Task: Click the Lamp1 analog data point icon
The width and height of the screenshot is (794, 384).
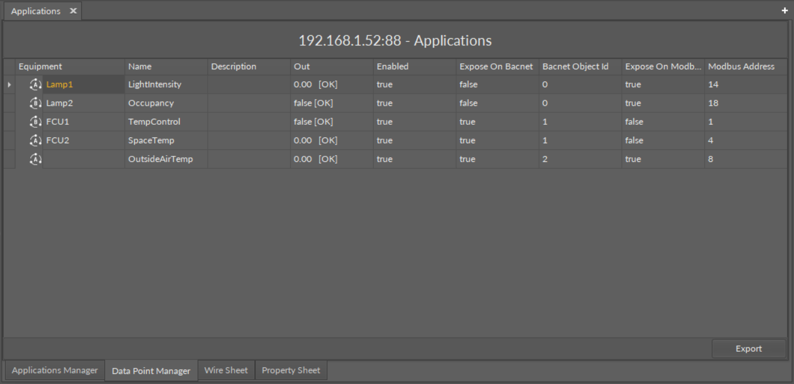Action: pos(36,85)
